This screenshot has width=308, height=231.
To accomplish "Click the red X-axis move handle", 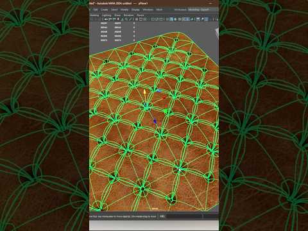I will click(164, 98).
